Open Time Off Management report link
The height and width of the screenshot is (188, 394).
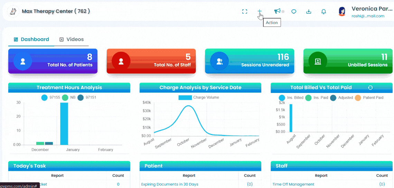[x=293, y=184]
